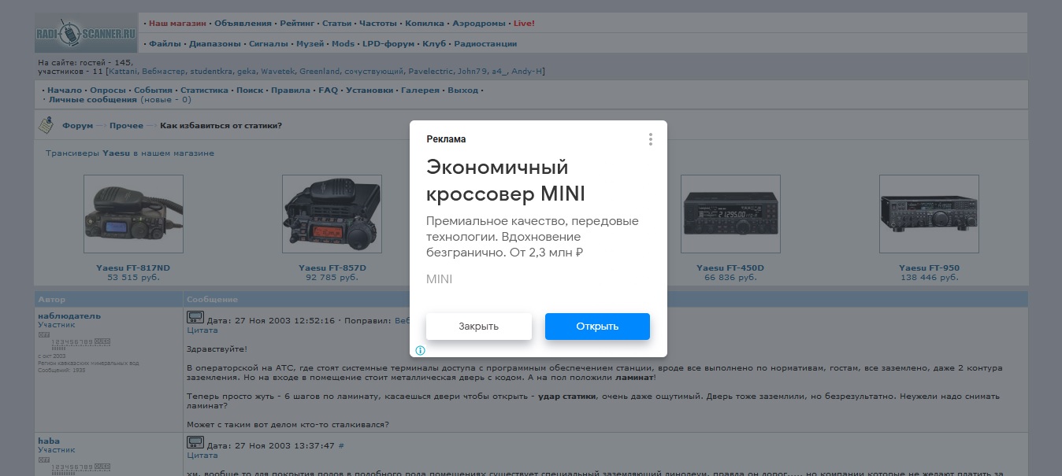
Task: Click the forum notepad icon beside breadcrumb
Action: (46, 125)
